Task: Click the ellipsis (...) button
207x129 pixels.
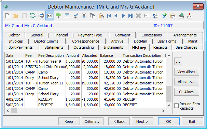Action: click(x=178, y=61)
